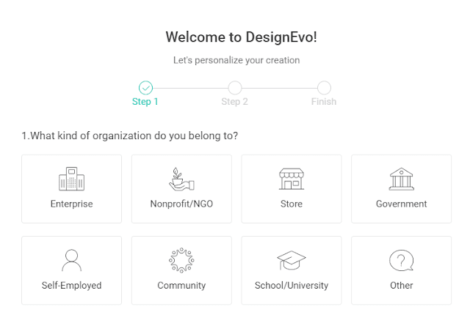
Task: Click the School/University text label
Action: click(x=291, y=285)
